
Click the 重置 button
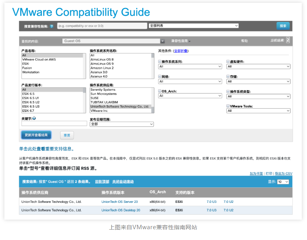click(67, 135)
